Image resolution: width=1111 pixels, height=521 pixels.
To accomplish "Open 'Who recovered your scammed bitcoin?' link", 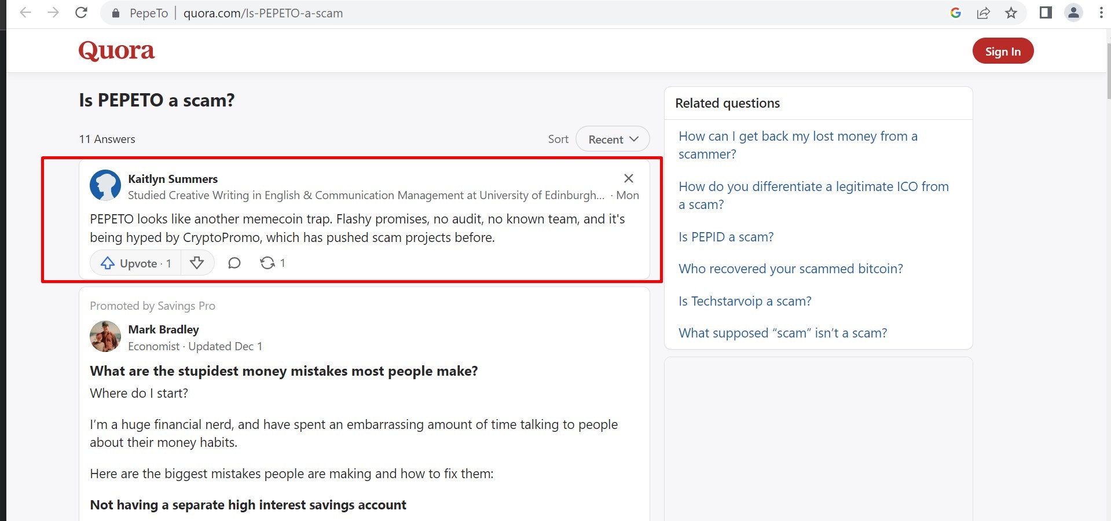I will pyautogui.click(x=791, y=269).
